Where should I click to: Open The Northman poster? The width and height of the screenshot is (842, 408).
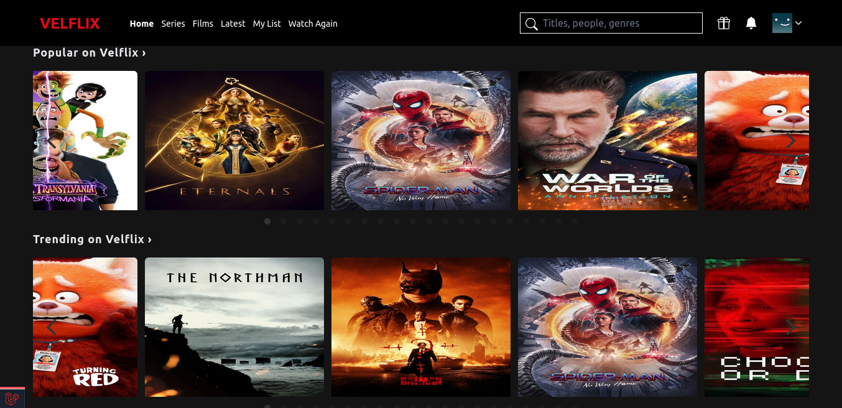pos(234,327)
